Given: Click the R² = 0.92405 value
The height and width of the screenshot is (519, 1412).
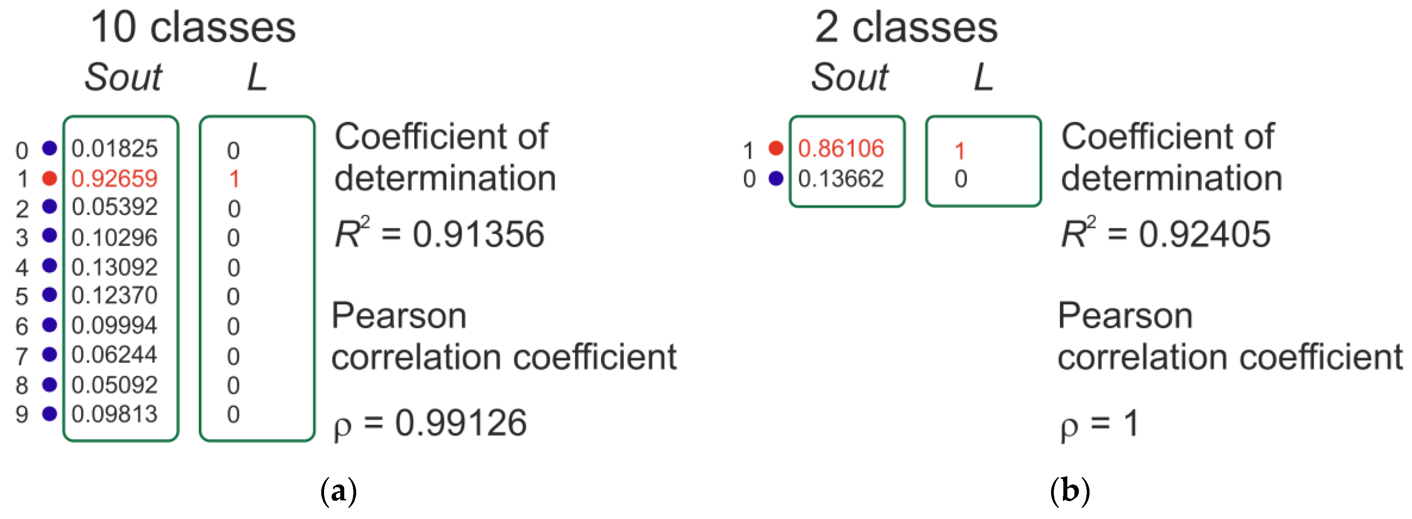Looking at the screenshot, I should coord(1165,234).
